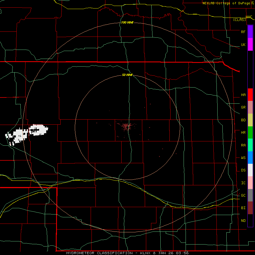Click the HA legend label
This screenshot has width=255, height=255.
tap(243, 95)
